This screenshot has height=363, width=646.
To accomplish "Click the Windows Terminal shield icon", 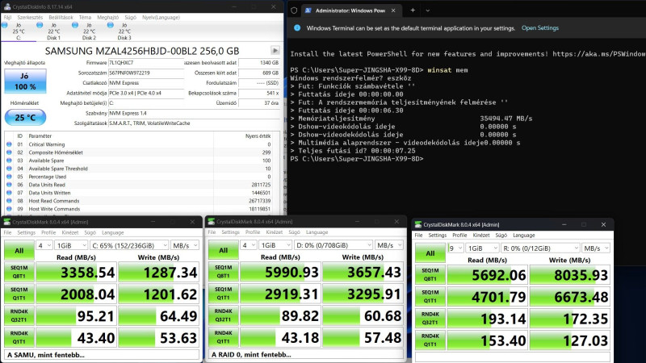I will click(294, 10).
